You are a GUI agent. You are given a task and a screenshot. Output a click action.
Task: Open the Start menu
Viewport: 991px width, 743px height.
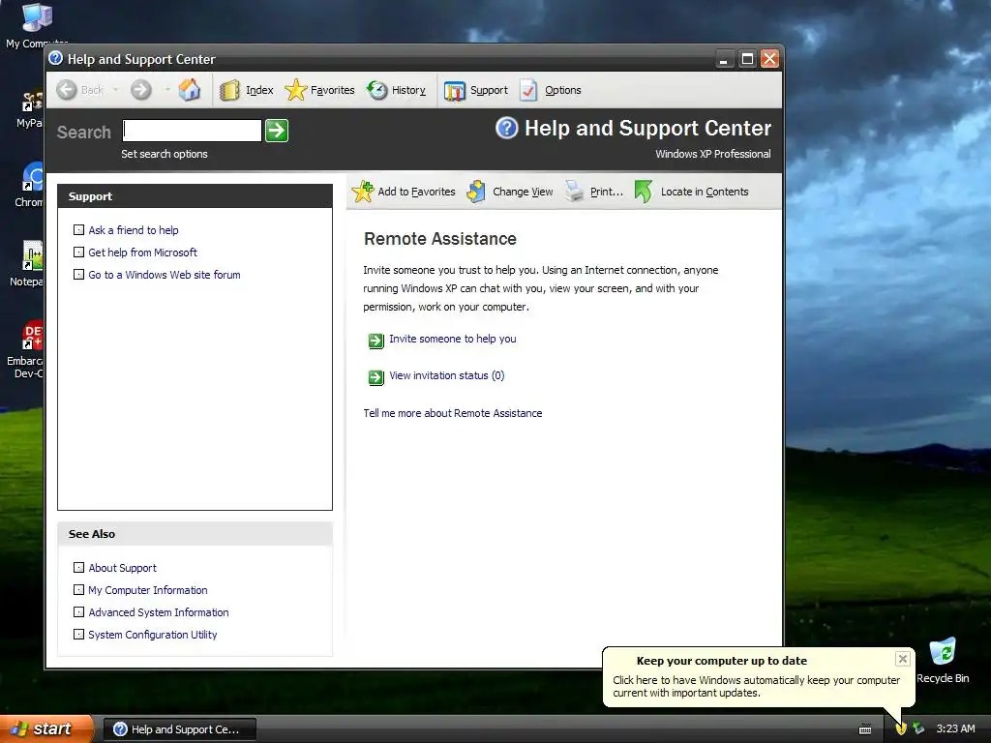(46, 729)
